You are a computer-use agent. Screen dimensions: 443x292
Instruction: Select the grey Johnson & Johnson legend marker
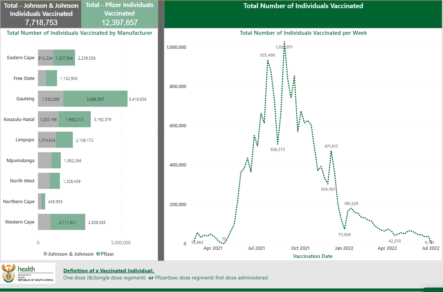[45, 254]
